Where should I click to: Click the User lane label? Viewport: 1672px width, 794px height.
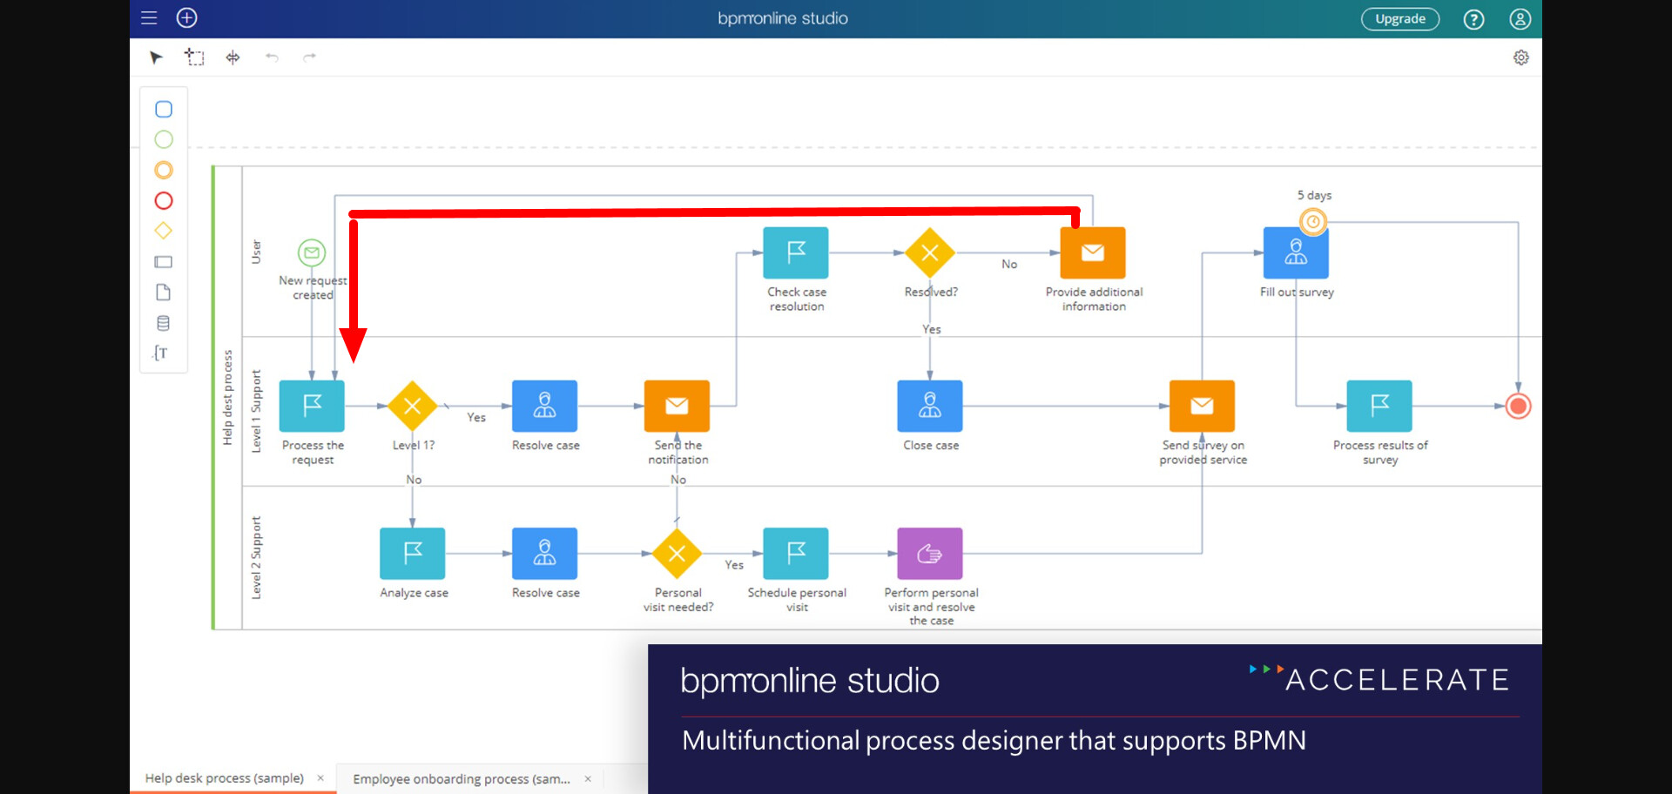pos(256,252)
